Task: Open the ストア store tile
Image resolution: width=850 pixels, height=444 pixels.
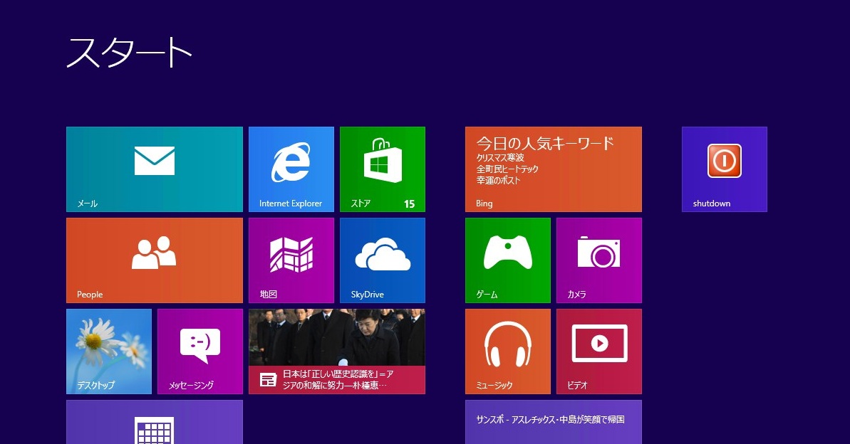Action: [382, 169]
